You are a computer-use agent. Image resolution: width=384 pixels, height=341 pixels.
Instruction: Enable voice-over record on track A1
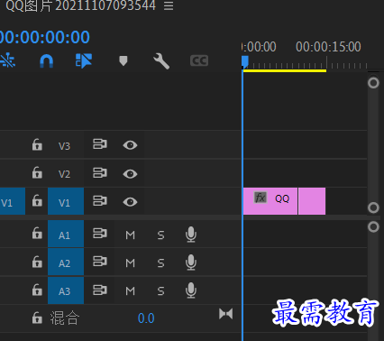191,235
